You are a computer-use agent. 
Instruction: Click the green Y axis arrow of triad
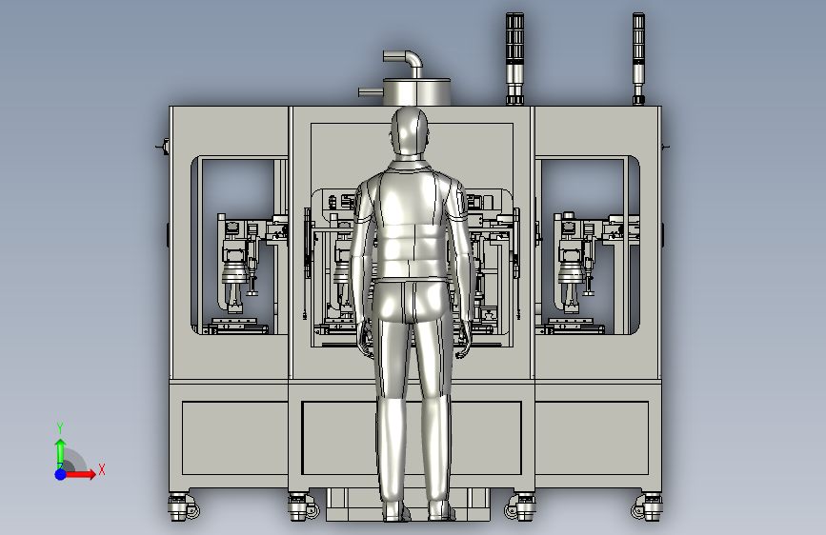pos(61,454)
